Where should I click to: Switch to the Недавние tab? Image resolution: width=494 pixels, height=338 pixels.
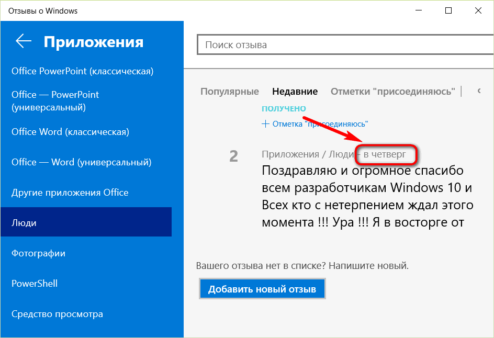(295, 92)
